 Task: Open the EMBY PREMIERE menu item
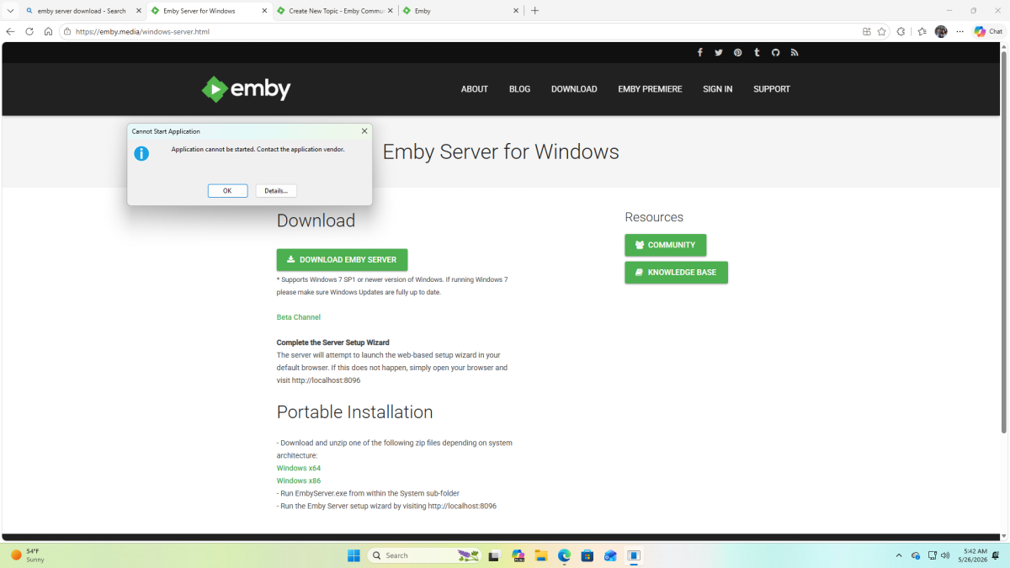650,89
